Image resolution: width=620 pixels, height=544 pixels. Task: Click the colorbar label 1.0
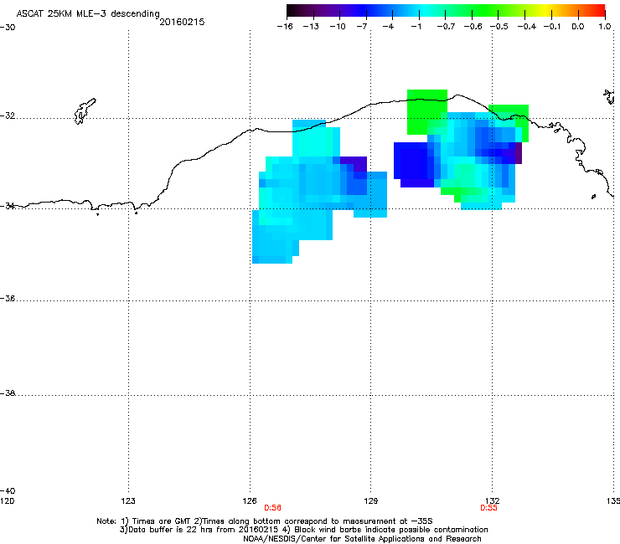click(x=605, y=27)
